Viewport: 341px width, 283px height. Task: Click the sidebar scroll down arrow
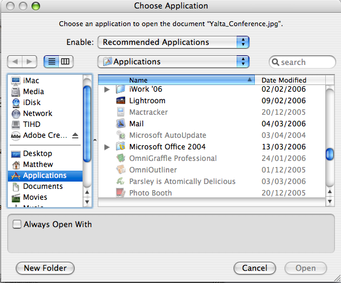[x=87, y=202]
